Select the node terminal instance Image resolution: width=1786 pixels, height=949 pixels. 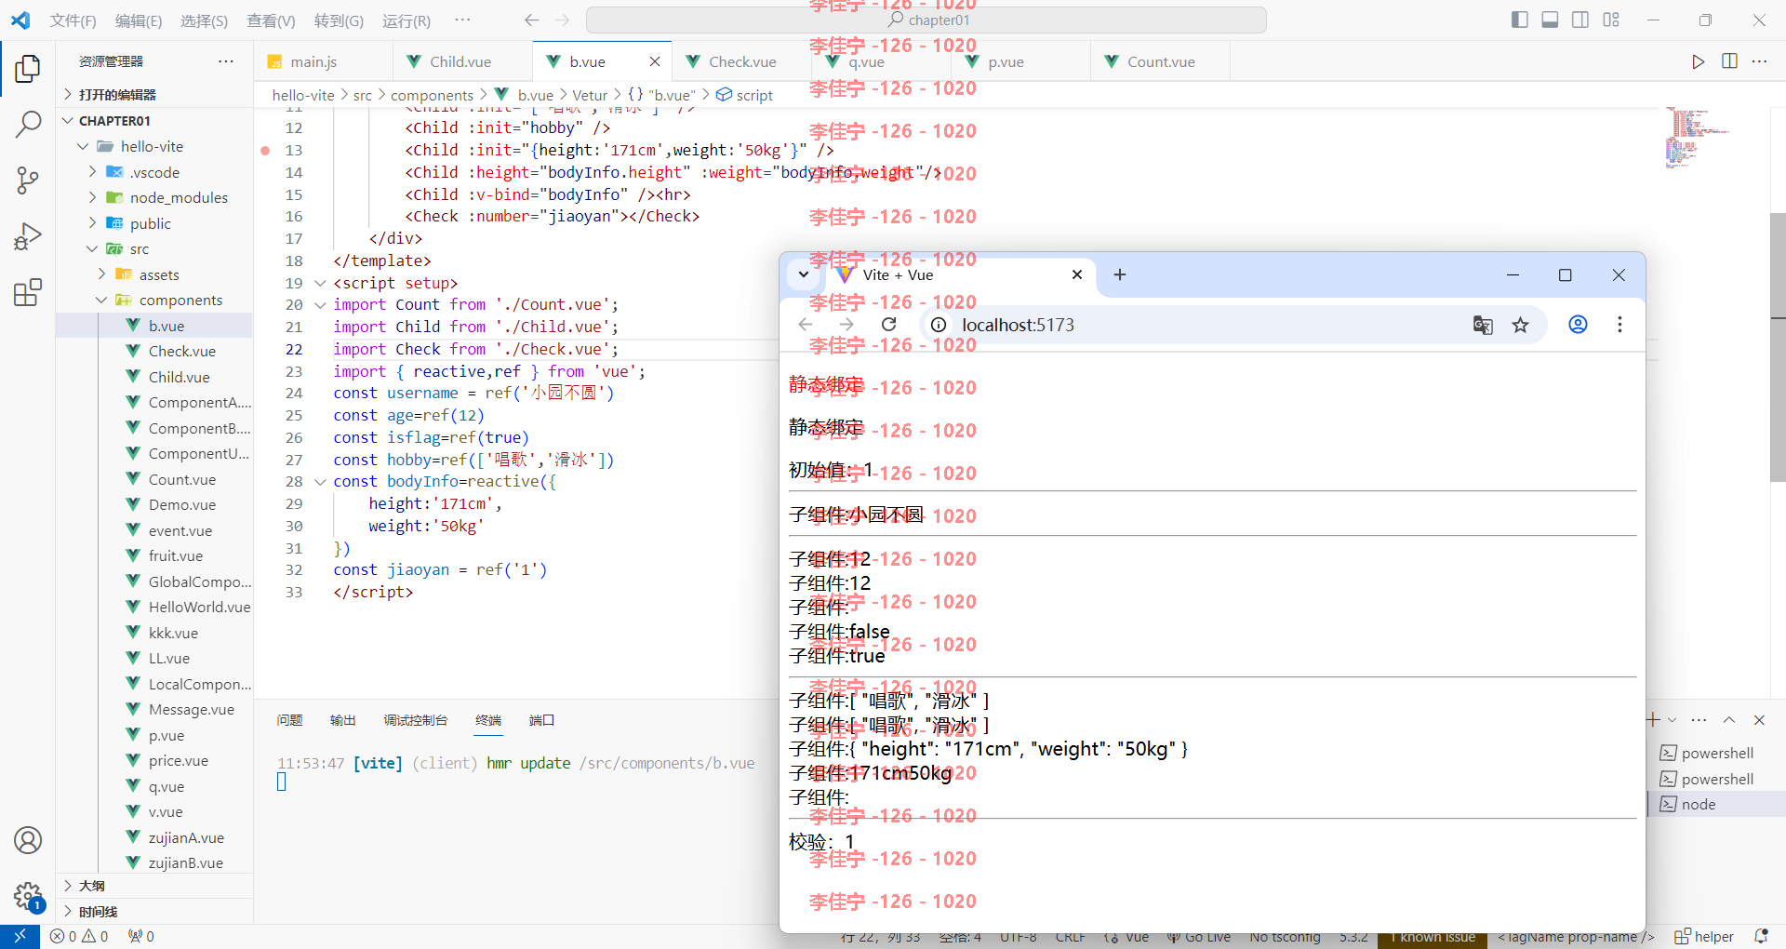click(x=1717, y=804)
